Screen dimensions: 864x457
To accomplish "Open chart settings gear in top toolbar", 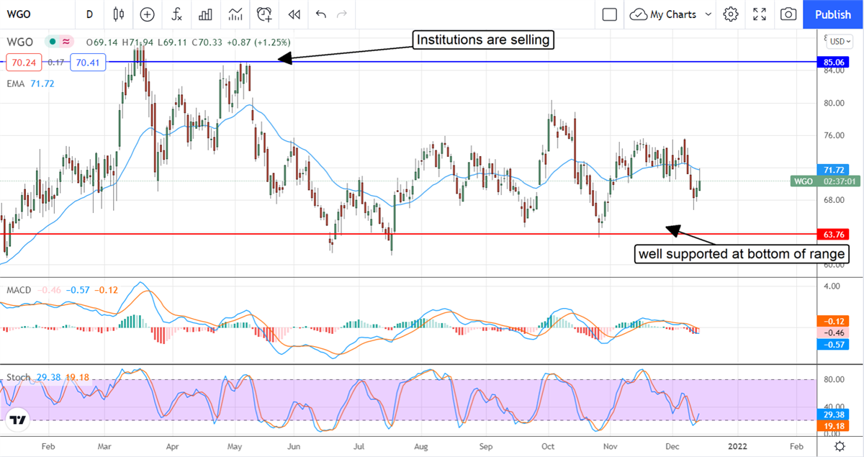I will pos(731,14).
